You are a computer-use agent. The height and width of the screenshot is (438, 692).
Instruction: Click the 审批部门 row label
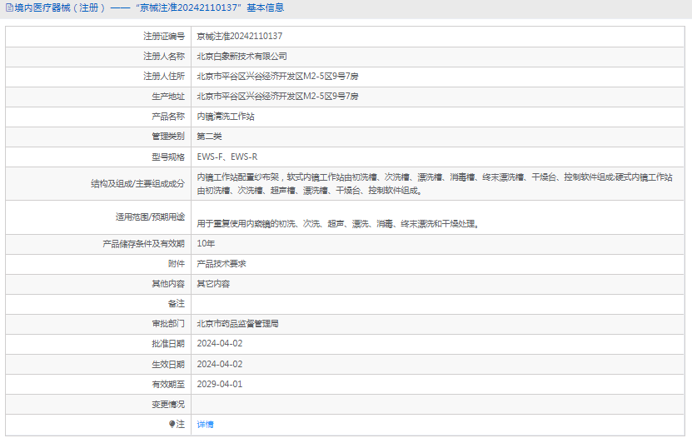click(x=168, y=324)
